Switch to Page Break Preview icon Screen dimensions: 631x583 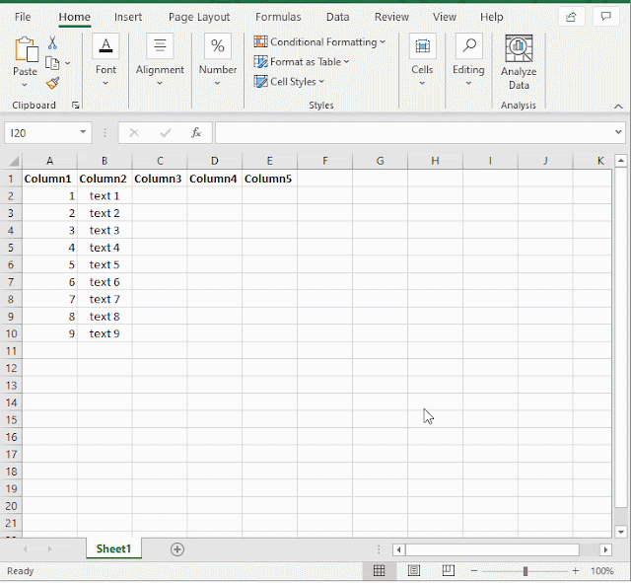[448, 570]
